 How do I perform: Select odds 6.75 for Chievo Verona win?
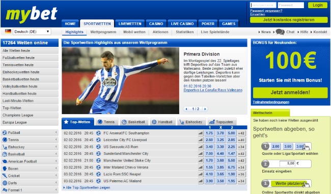pyautogui.click(x=231, y=168)
